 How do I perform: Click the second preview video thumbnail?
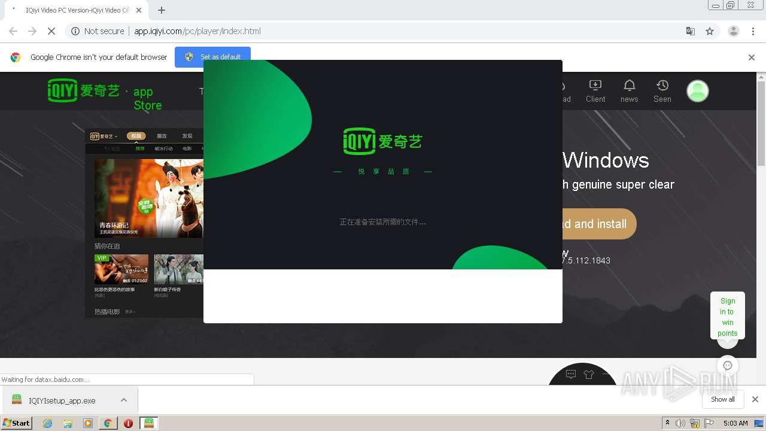tap(178, 269)
